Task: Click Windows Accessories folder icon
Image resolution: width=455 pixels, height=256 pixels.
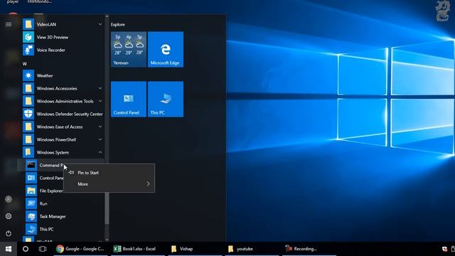Action: pos(28,88)
